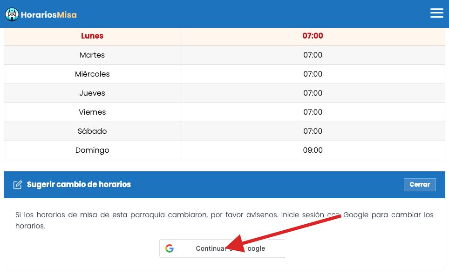The image size is (449, 273).
Task: Click the paragraph about horarios de misa
Action: click(224, 220)
